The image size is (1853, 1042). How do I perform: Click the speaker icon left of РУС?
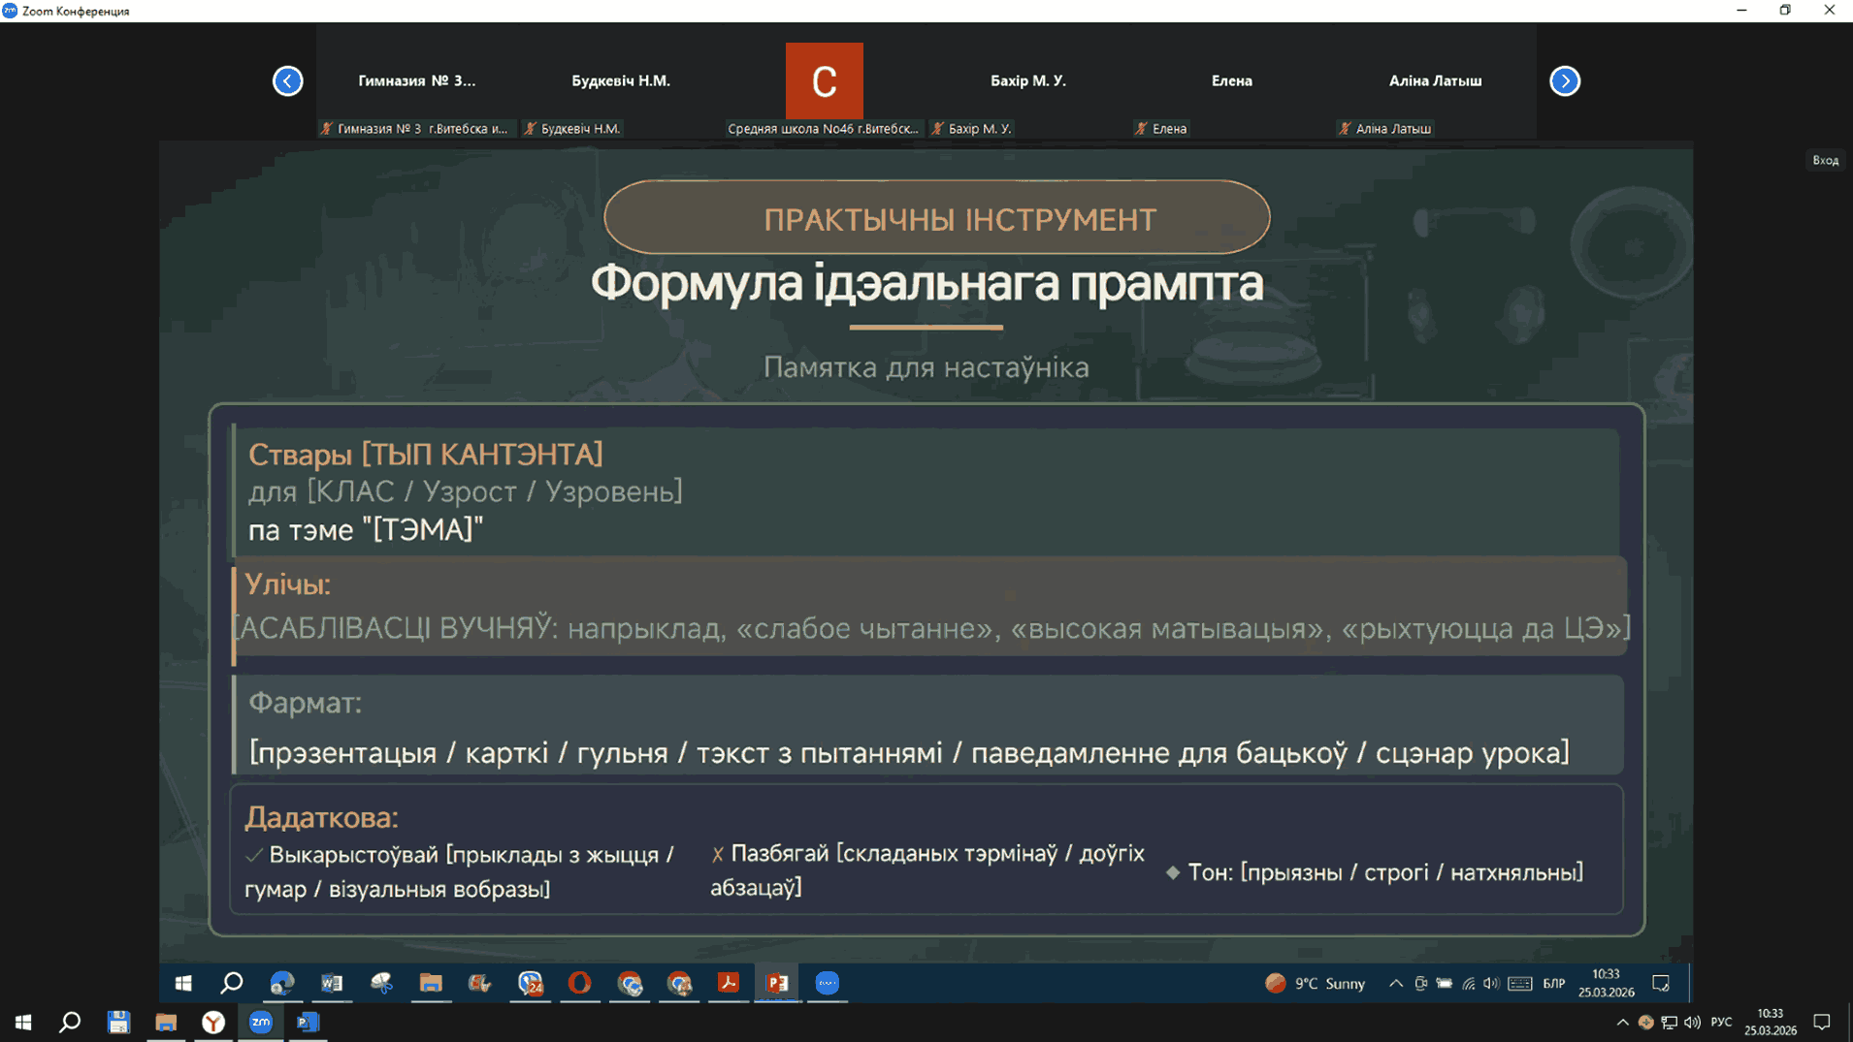pyautogui.click(x=1692, y=1022)
